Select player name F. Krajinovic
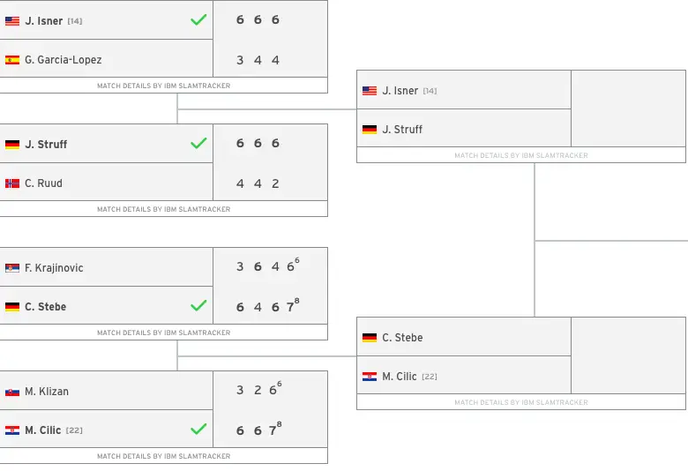The height and width of the screenshot is (471, 688). pos(54,268)
